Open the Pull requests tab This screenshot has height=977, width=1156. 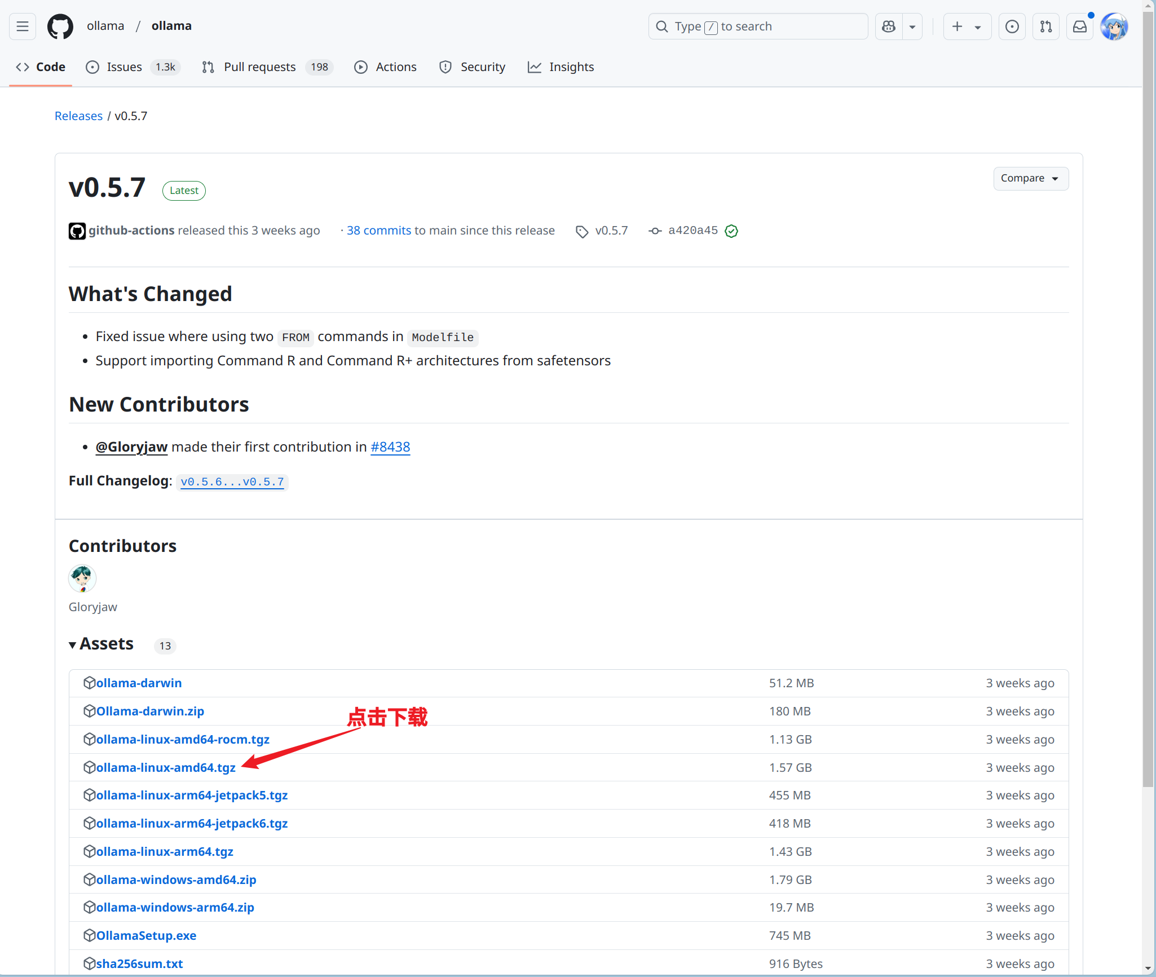point(267,67)
